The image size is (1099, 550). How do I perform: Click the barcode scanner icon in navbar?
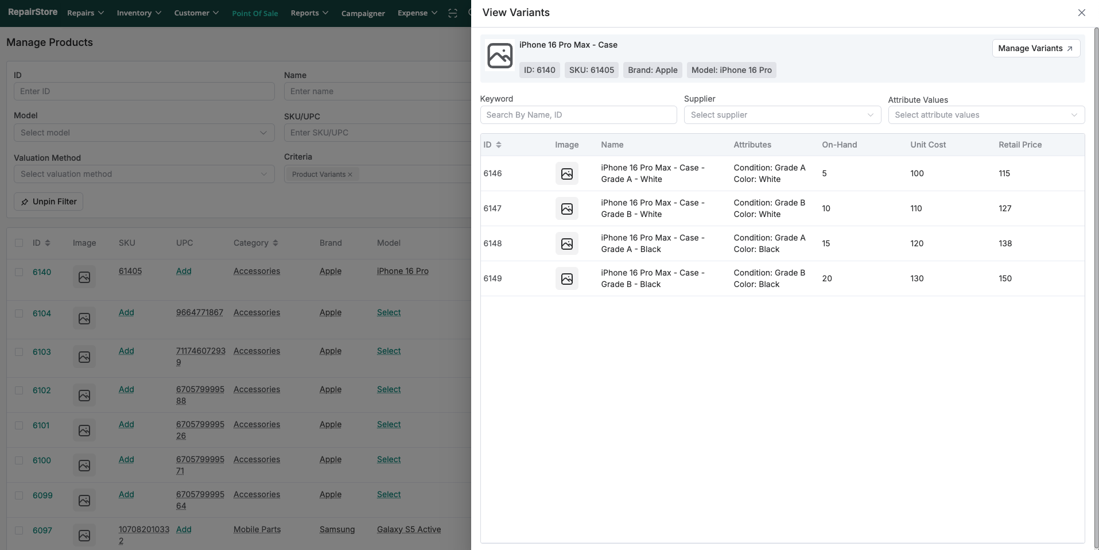click(453, 13)
